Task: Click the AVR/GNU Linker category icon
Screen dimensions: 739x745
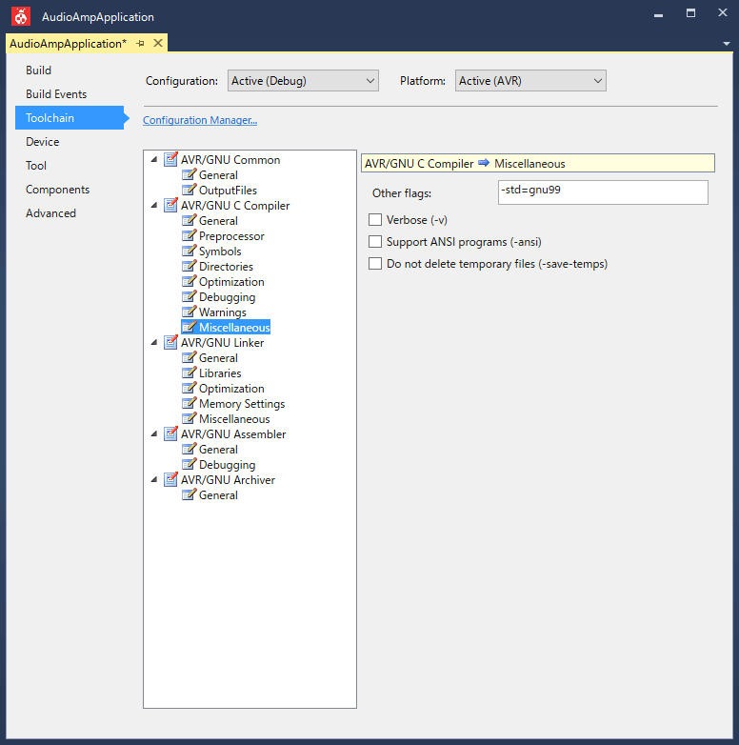Action: [x=170, y=342]
